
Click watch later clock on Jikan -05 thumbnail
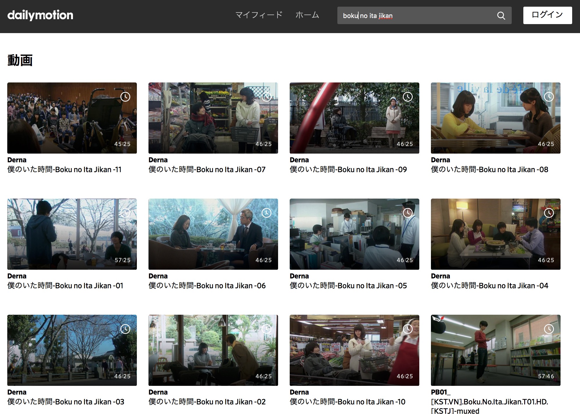pyautogui.click(x=408, y=213)
